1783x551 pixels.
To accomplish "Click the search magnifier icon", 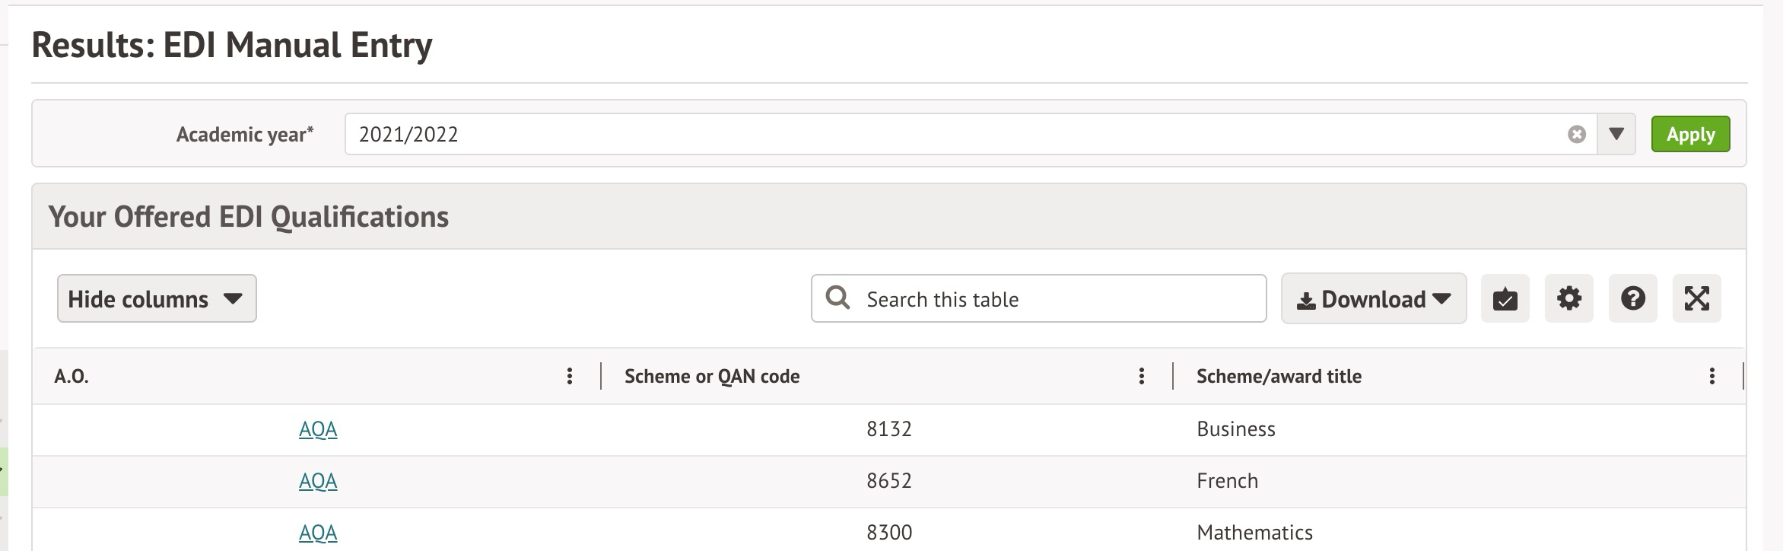I will (x=837, y=298).
